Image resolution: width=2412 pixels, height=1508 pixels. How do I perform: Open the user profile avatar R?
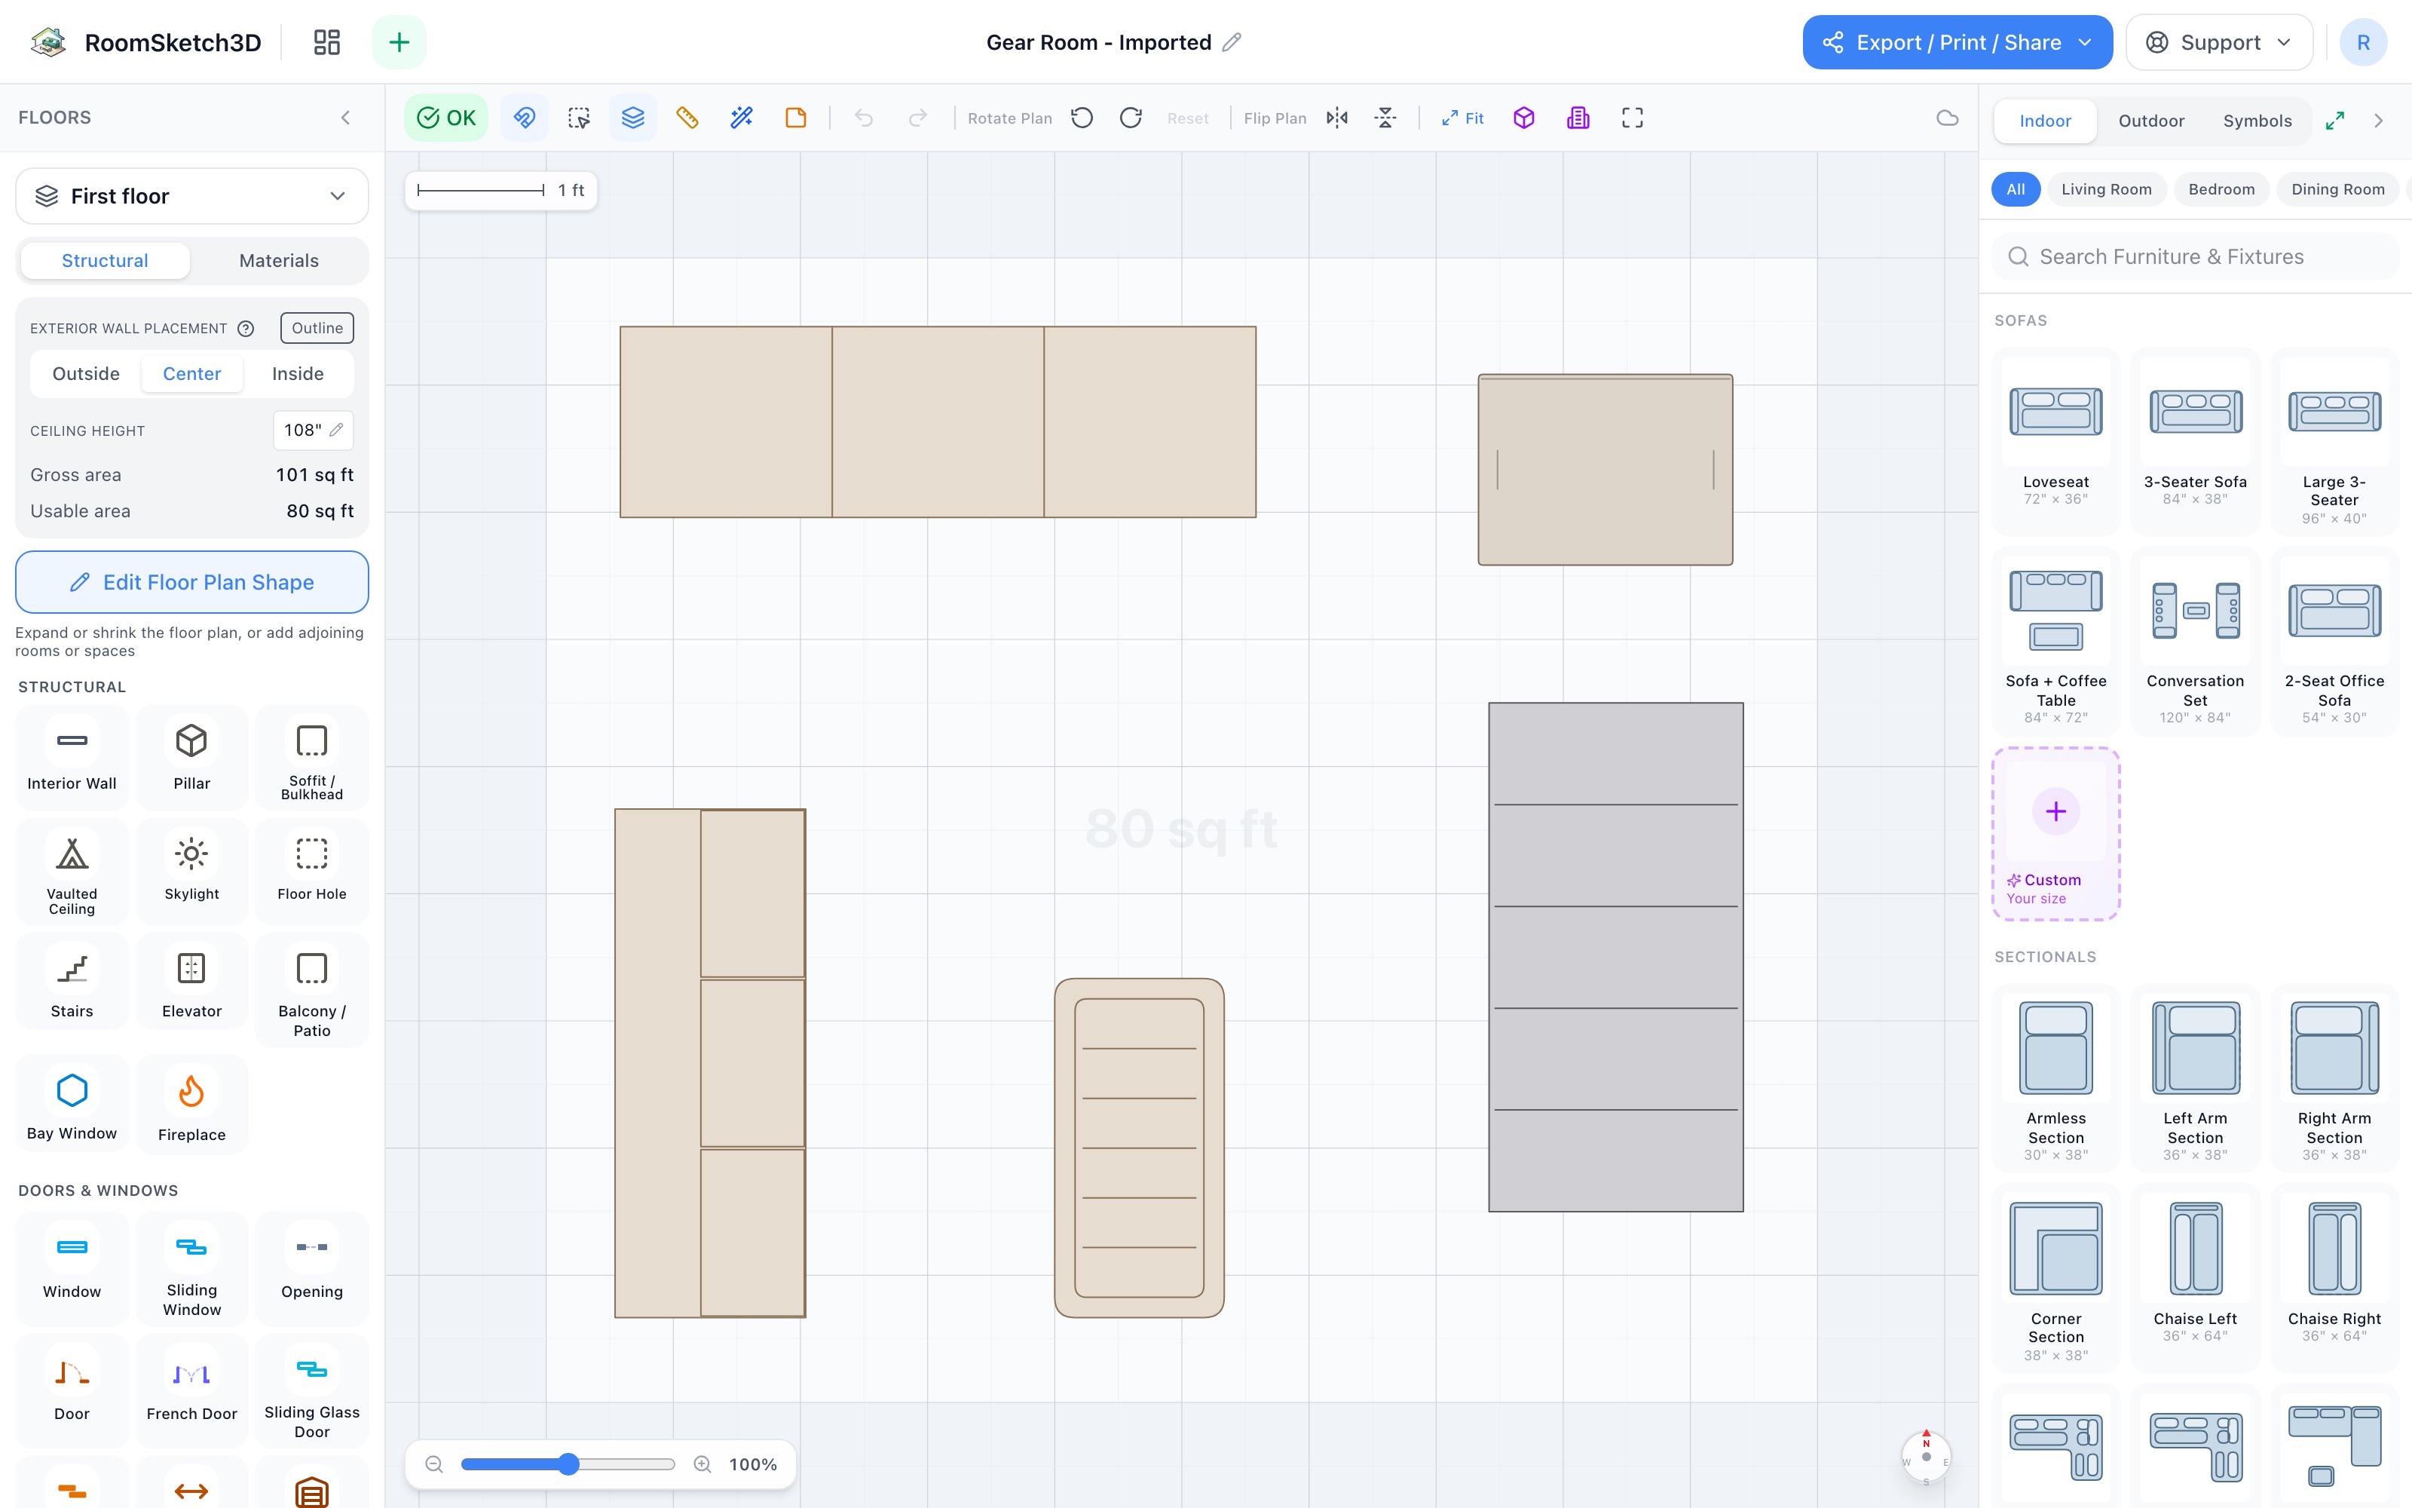coord(2362,42)
